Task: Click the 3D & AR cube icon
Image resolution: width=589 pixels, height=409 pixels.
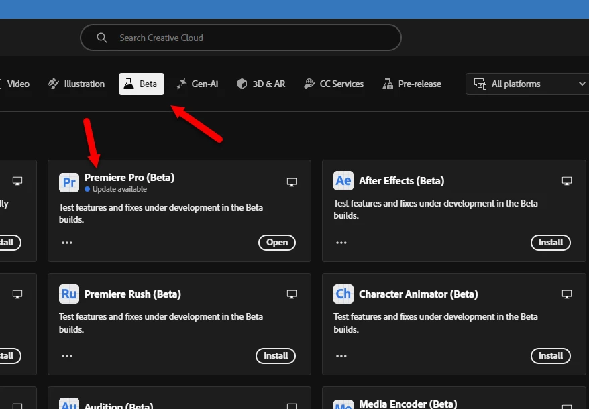Action: pos(242,84)
